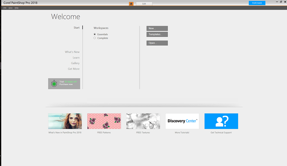Click the trial timer stopwatch icon
Image resolution: width=287 pixels, height=166 pixels.
(x=54, y=84)
